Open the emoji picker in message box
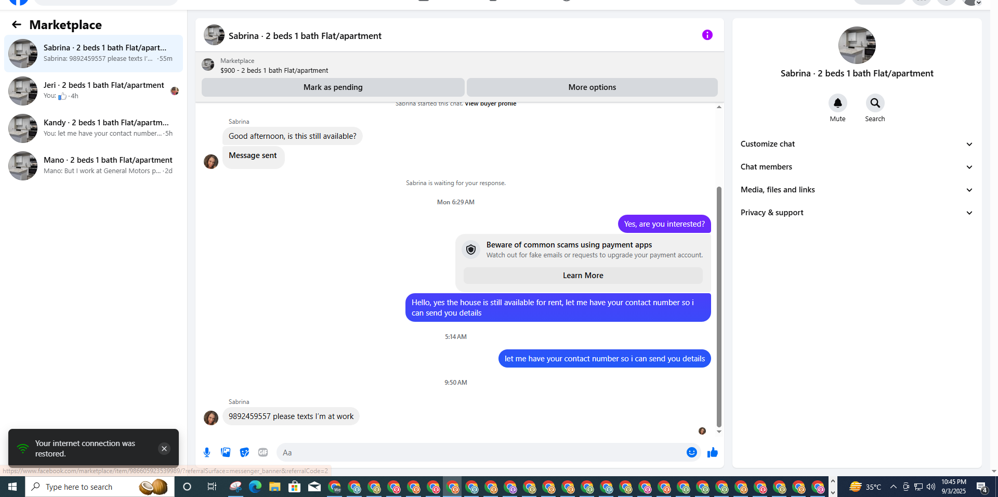998x497 pixels. [x=691, y=452]
